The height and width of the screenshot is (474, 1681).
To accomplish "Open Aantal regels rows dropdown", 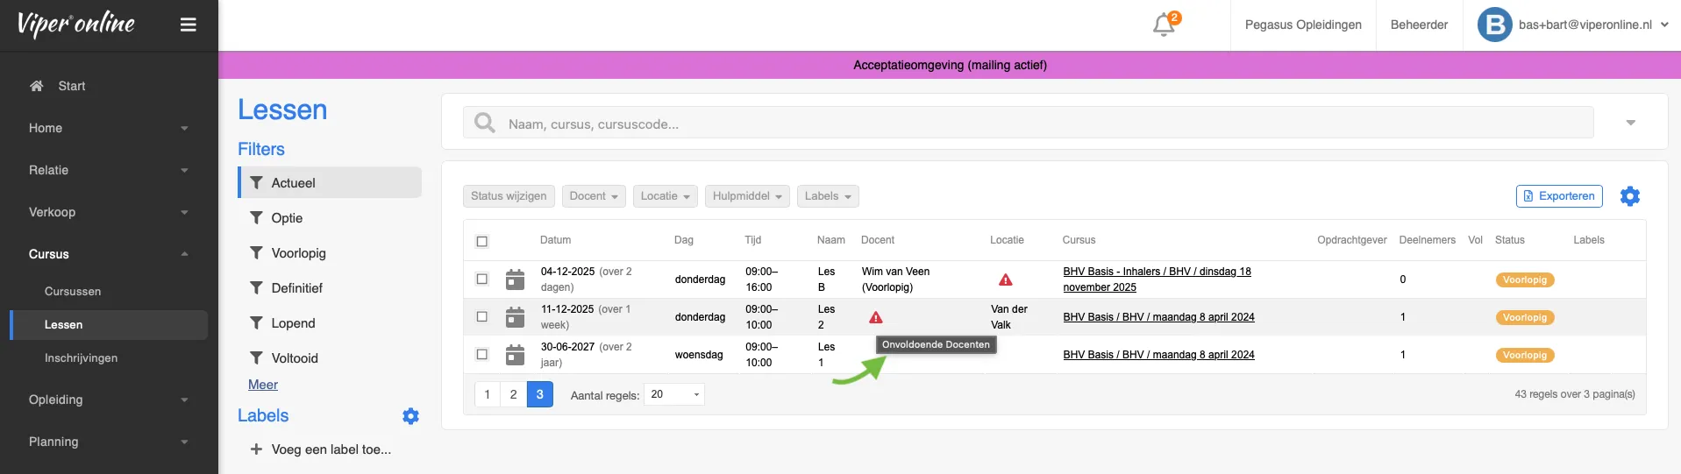I will 673,394.
